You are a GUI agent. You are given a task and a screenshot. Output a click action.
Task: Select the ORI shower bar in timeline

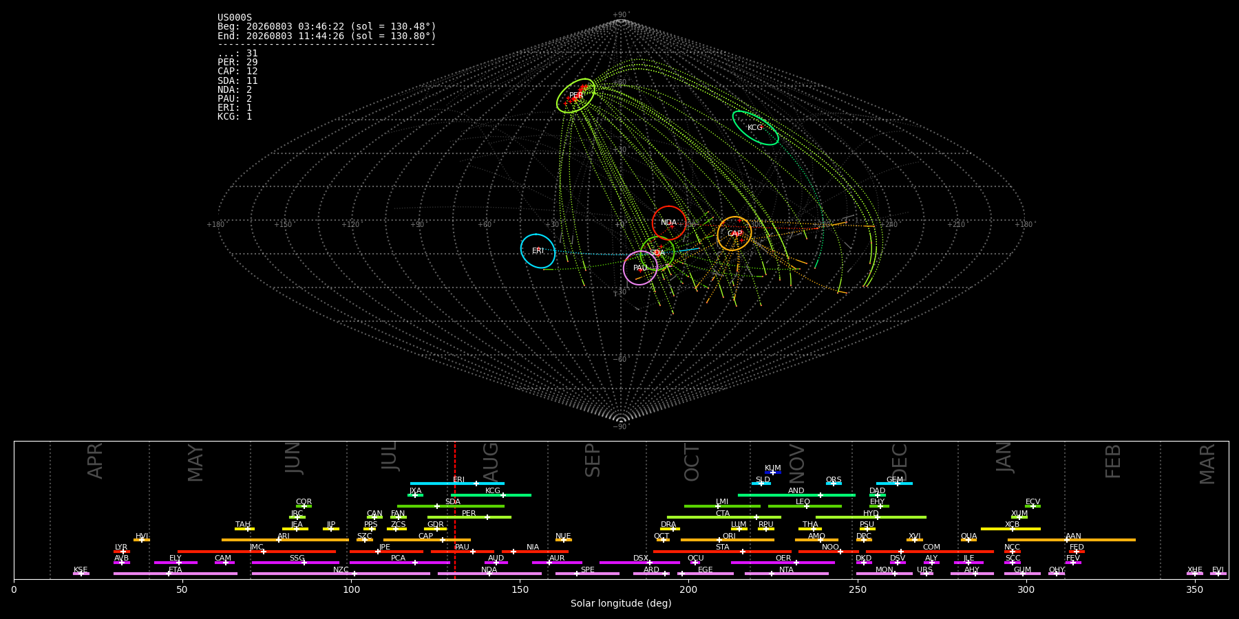click(728, 540)
